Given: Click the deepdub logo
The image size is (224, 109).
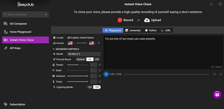Looking at the screenshot, I should click(x=25, y=5).
